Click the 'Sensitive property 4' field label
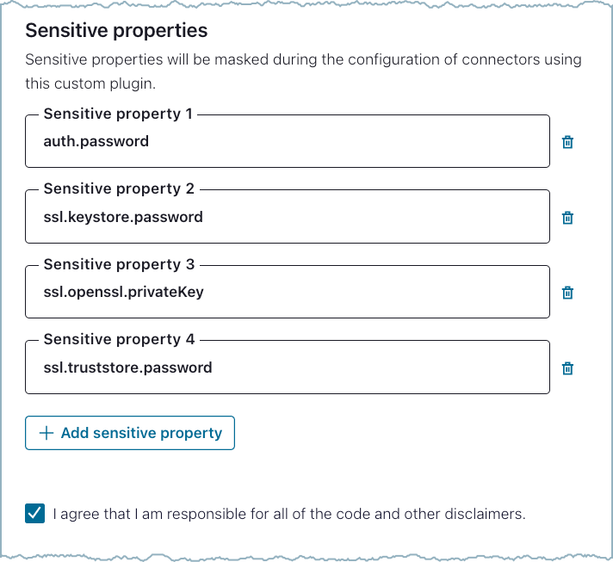Screen dimensions: 613x562 (x=119, y=339)
